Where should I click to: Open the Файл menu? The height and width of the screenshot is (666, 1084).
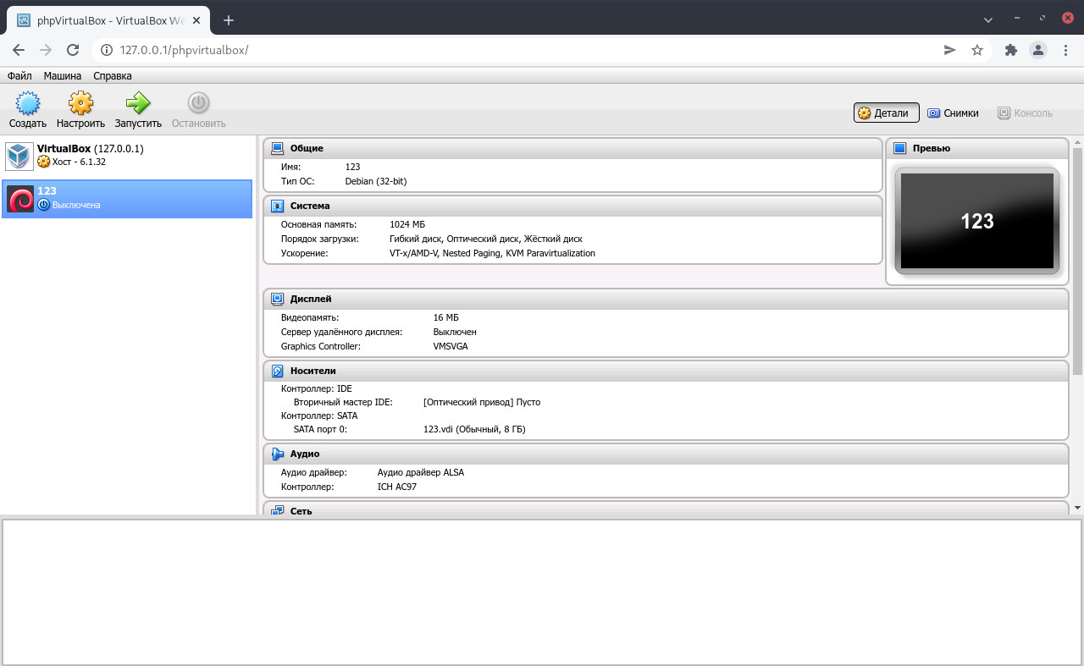click(19, 75)
